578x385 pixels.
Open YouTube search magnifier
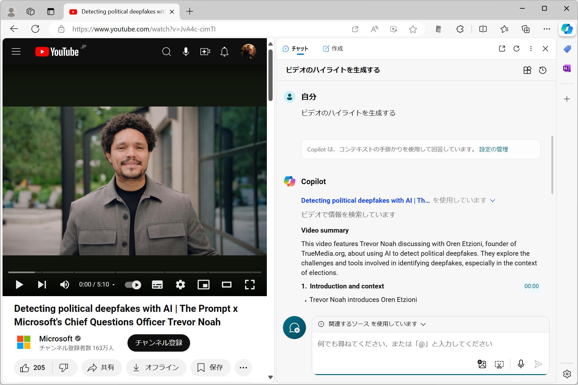click(x=166, y=51)
